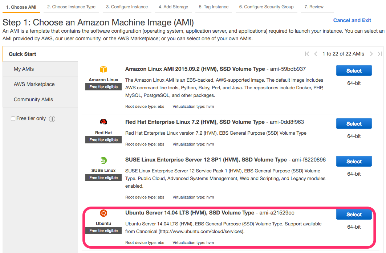The image size is (386, 253).
Task: Switch to 1. Choose AMI tab
Action: [21, 7]
